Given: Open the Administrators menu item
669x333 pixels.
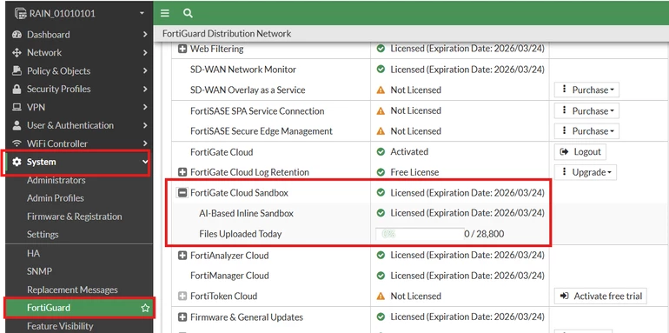Looking at the screenshot, I should 56,180.
